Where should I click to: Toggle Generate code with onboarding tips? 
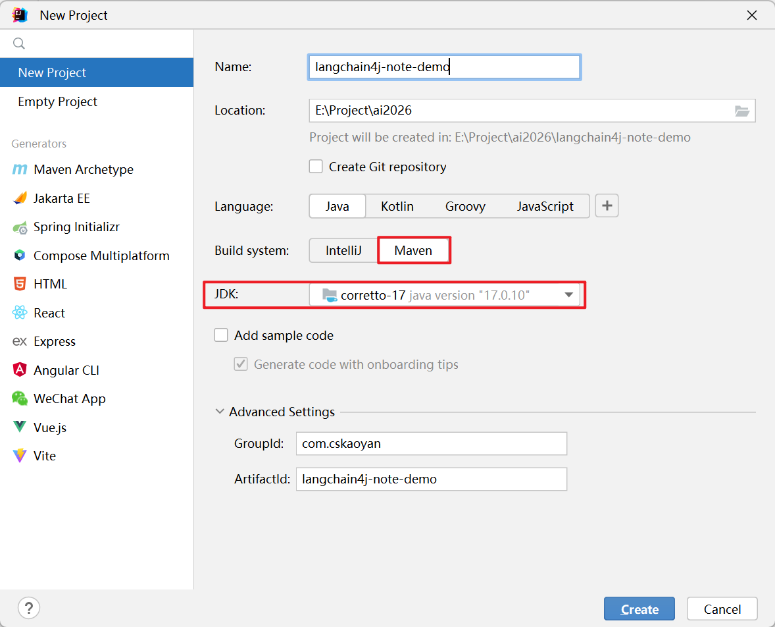pyautogui.click(x=241, y=364)
